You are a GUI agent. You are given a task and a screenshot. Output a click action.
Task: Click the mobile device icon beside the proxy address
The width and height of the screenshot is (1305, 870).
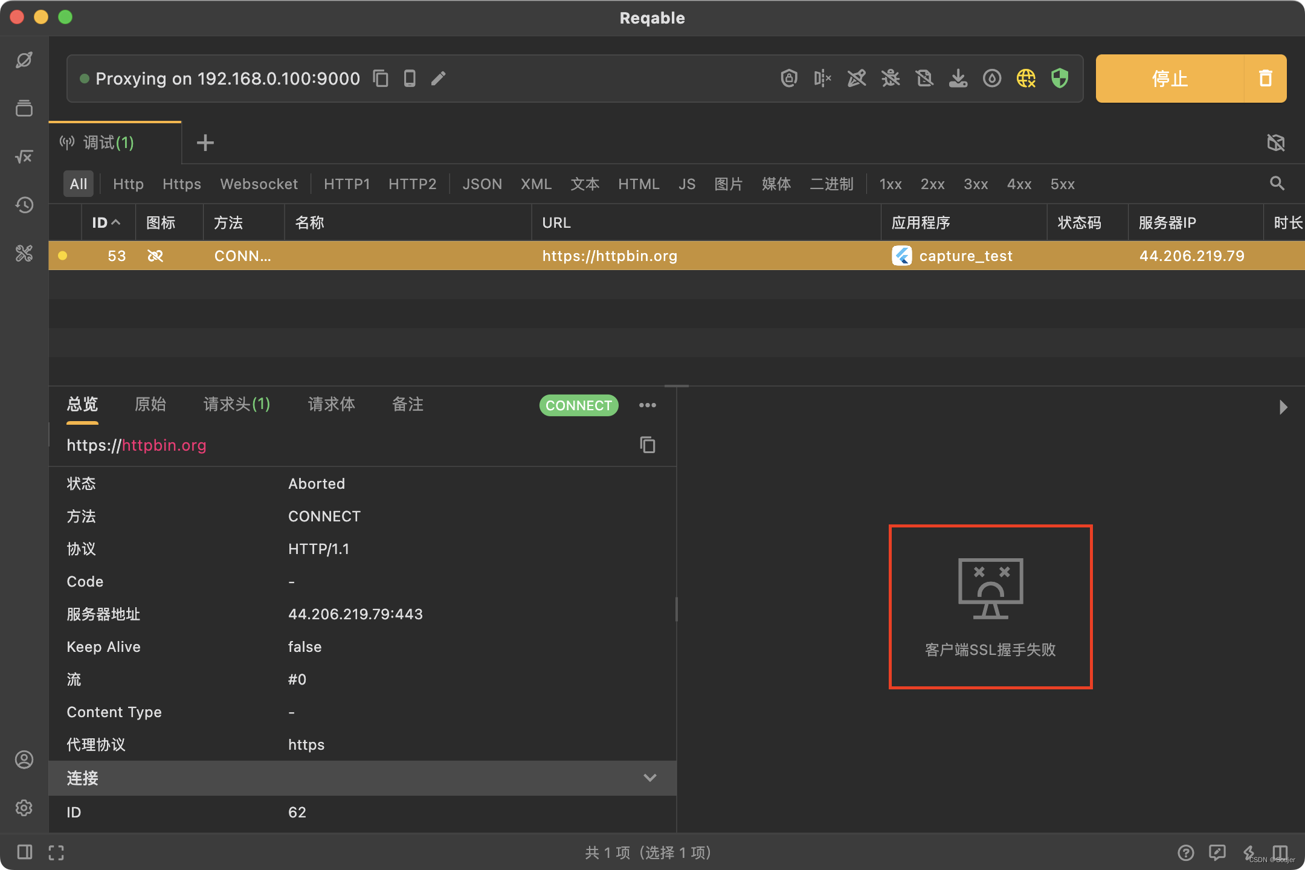coord(410,79)
